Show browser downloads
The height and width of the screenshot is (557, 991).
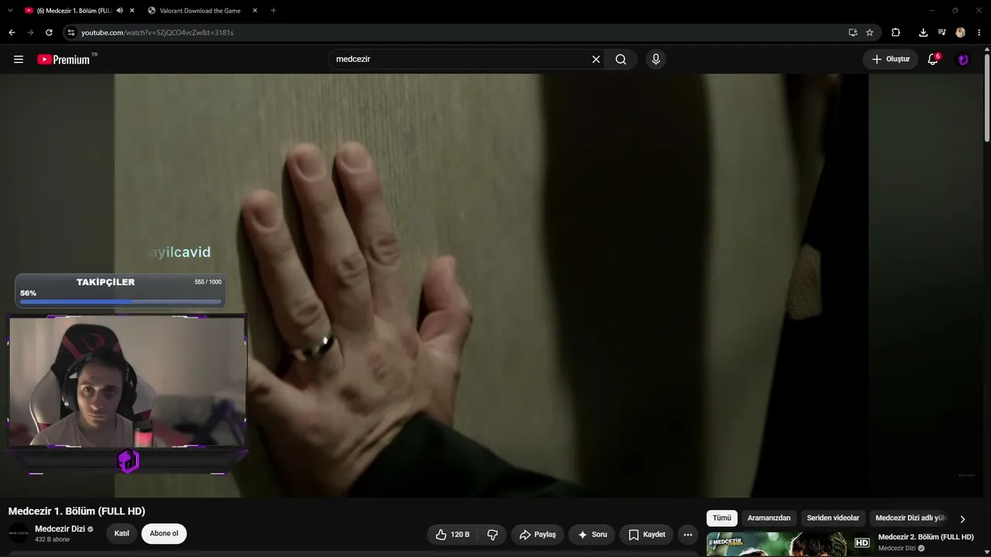click(x=923, y=32)
